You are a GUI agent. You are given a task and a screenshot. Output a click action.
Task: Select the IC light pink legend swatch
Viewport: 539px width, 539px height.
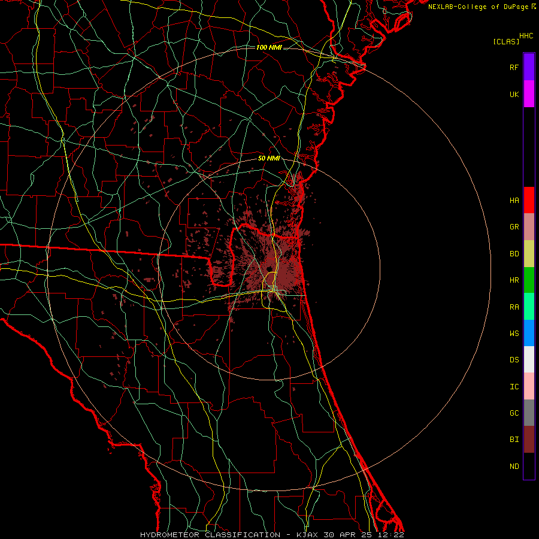[x=529, y=386]
